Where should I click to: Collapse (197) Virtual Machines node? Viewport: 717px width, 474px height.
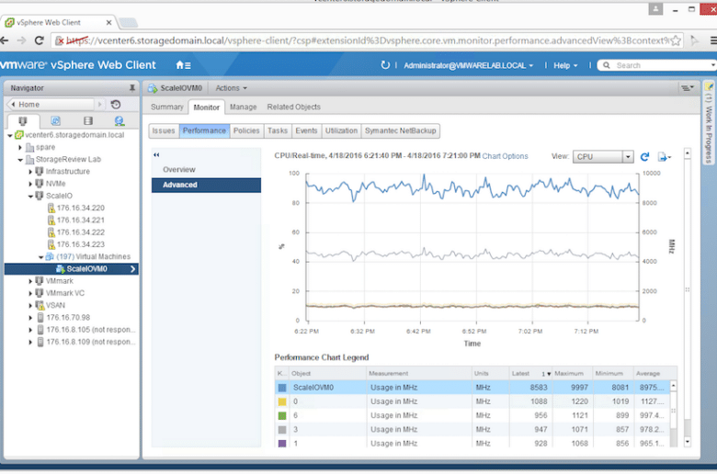(40, 257)
